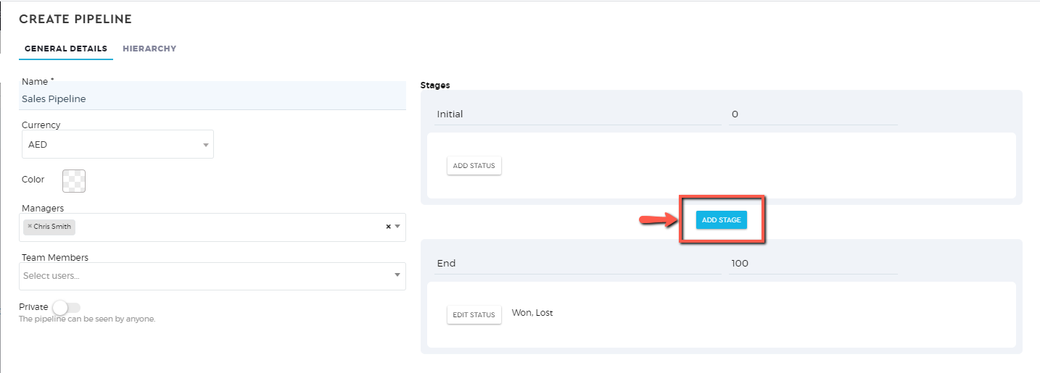Switch to the Hierarchy tab
The width and height of the screenshot is (1040, 373).
point(149,49)
